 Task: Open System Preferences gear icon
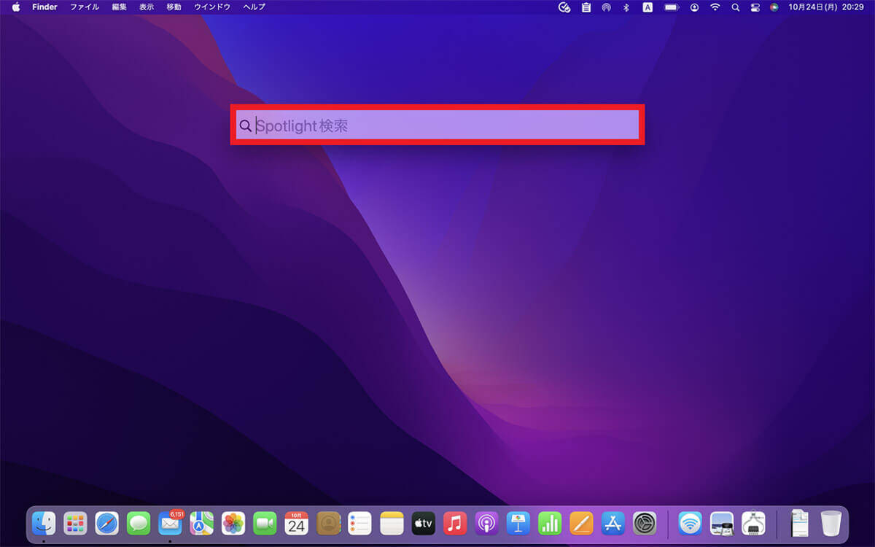[x=645, y=523]
